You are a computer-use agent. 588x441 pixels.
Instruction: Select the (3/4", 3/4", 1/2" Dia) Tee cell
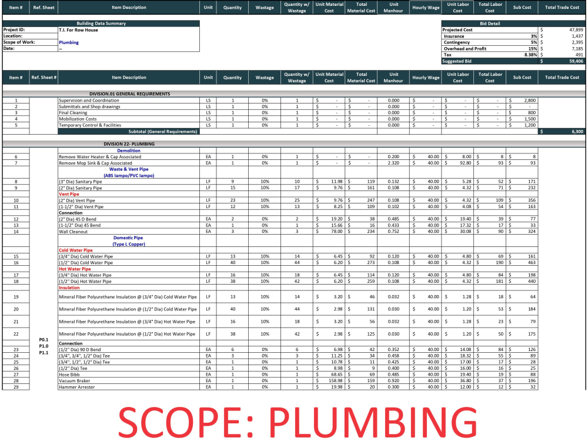point(129,356)
